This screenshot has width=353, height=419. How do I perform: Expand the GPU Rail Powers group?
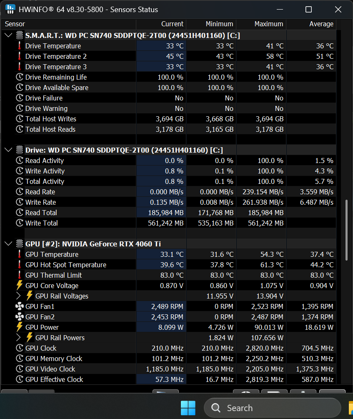point(18,338)
